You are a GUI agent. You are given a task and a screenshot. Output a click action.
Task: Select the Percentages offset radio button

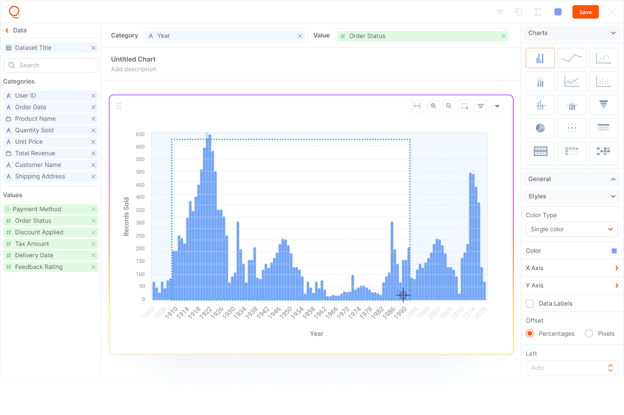point(530,334)
